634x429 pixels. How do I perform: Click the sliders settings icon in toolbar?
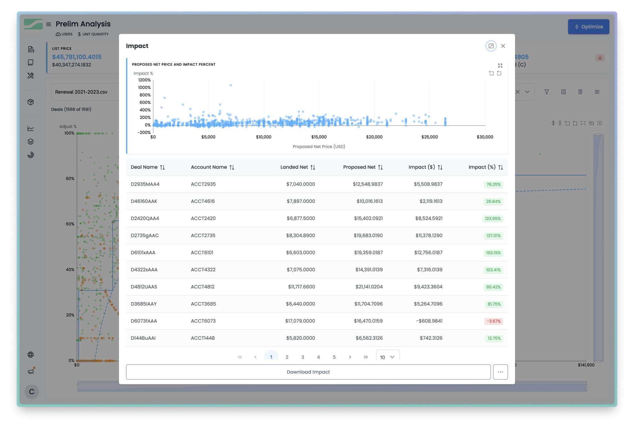(597, 92)
